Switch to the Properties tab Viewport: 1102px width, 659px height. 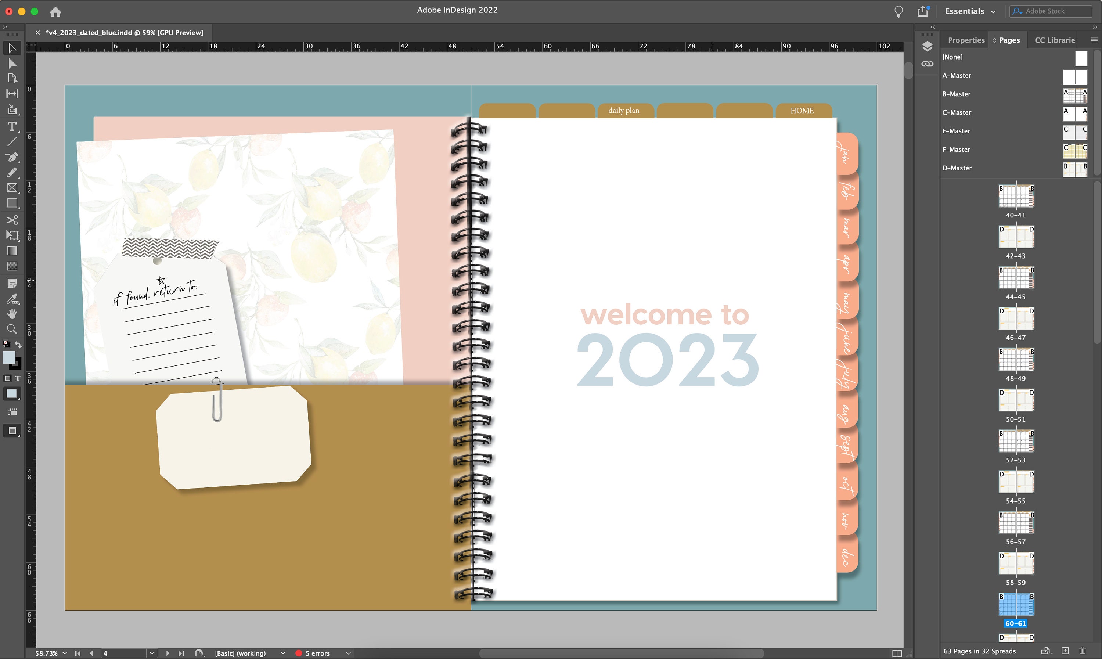tap(966, 40)
